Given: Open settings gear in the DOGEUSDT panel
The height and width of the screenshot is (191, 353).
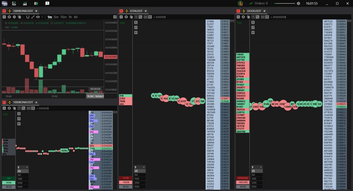Looking at the screenshot, I should tap(243, 17).
